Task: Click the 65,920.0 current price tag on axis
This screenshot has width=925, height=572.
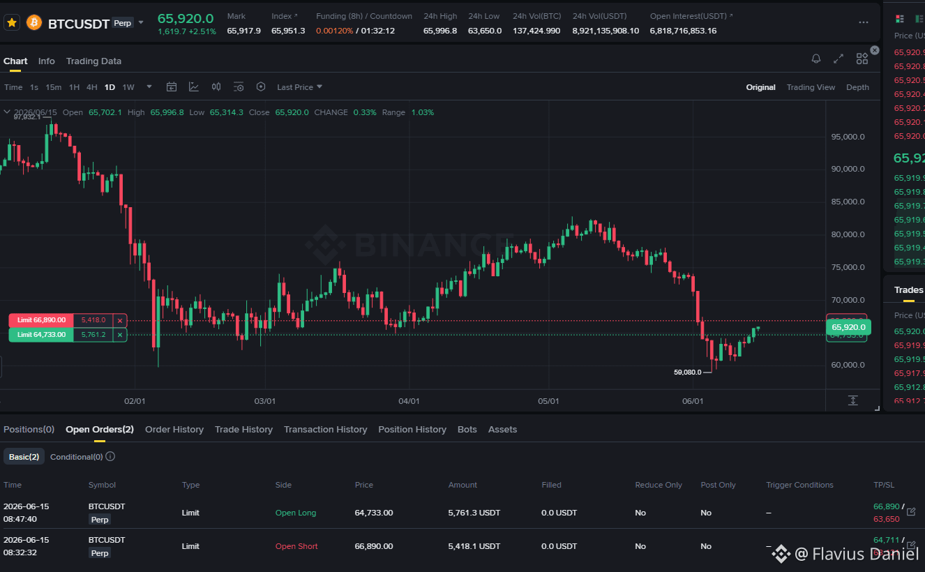Action: (848, 327)
